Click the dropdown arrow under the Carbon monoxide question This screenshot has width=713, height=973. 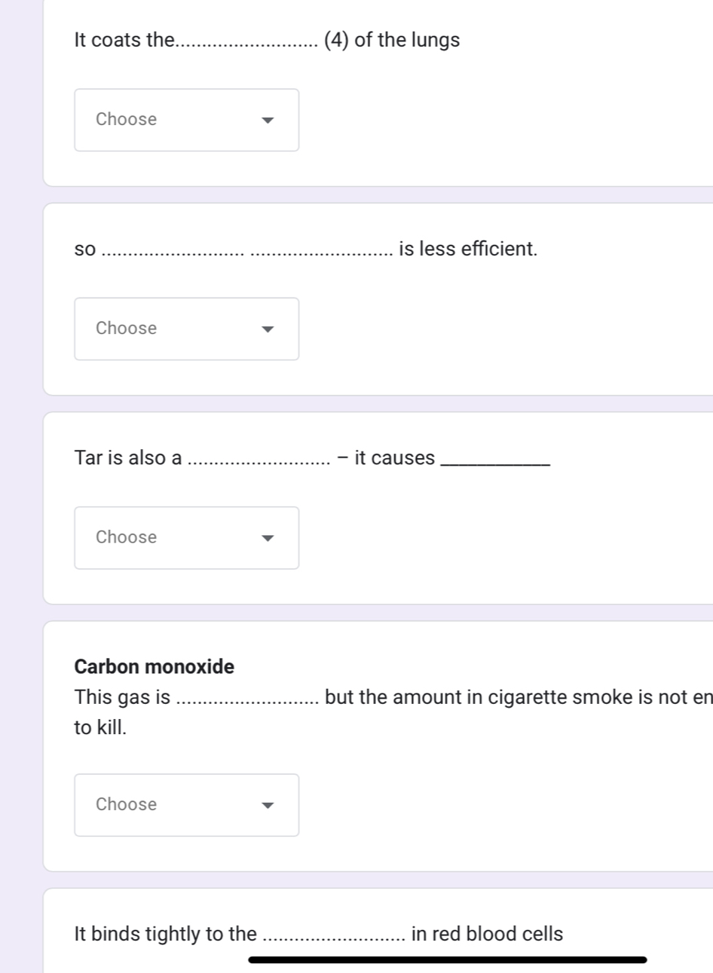tap(268, 805)
